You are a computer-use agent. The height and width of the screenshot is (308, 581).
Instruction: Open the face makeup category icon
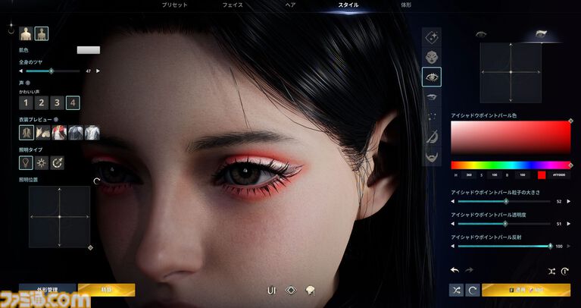(432, 57)
